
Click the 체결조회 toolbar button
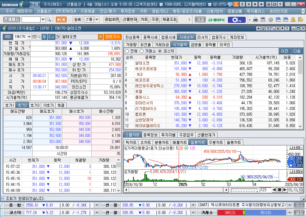[x=169, y=19]
